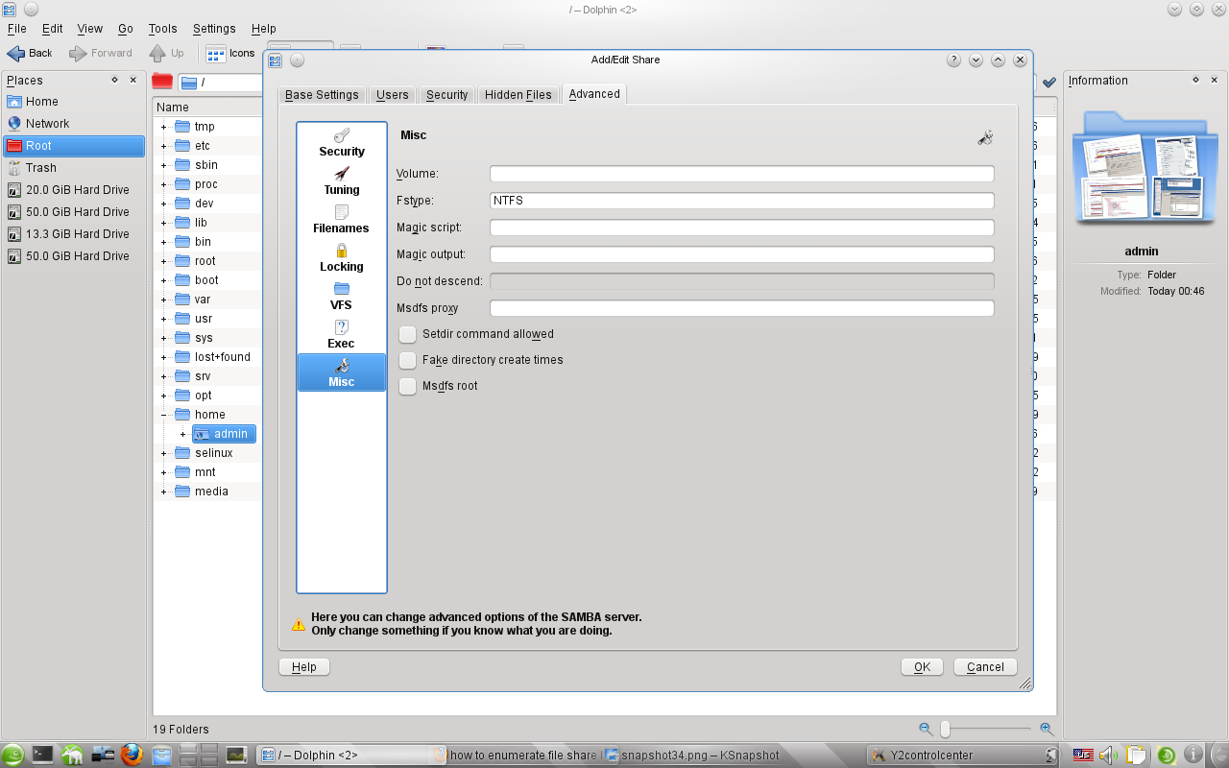Click the help question-mark button in dialog titlebar
The width and height of the screenshot is (1229, 768).
(x=953, y=60)
